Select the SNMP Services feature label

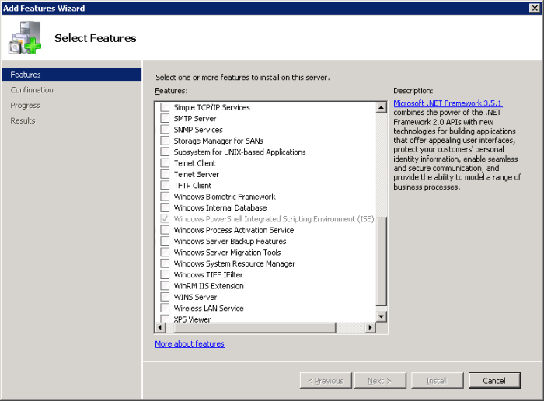pyautogui.click(x=198, y=130)
